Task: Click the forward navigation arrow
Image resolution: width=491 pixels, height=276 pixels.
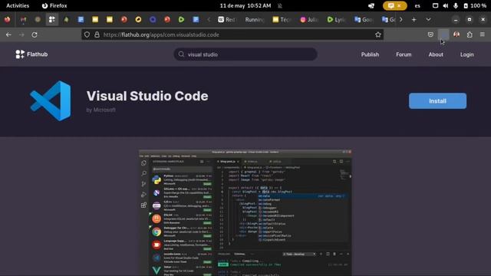Action: tap(21, 34)
